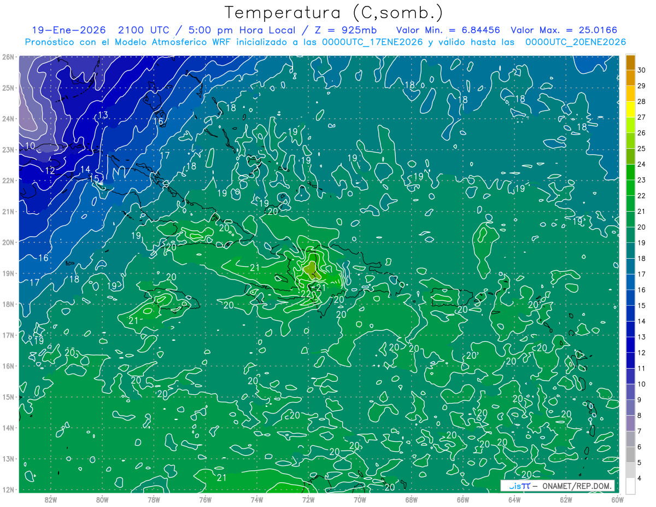
Task: Click the '30' value on the color scale
Action: click(641, 70)
